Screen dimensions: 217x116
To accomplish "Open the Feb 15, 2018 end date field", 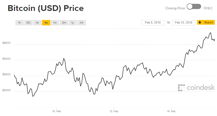I will pos(183,22).
